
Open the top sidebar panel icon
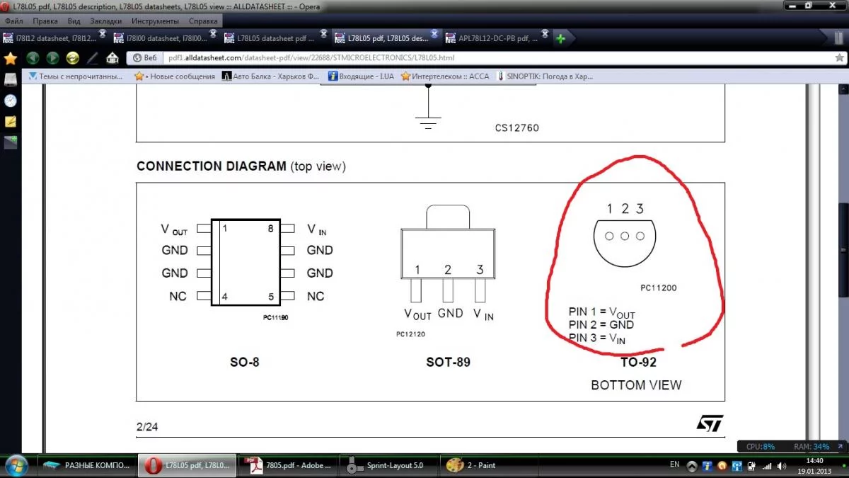tap(10, 79)
